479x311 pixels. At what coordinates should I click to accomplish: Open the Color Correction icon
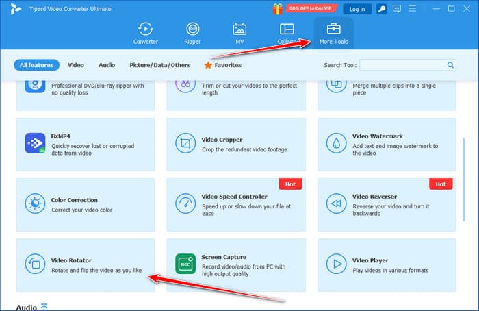coord(35,204)
